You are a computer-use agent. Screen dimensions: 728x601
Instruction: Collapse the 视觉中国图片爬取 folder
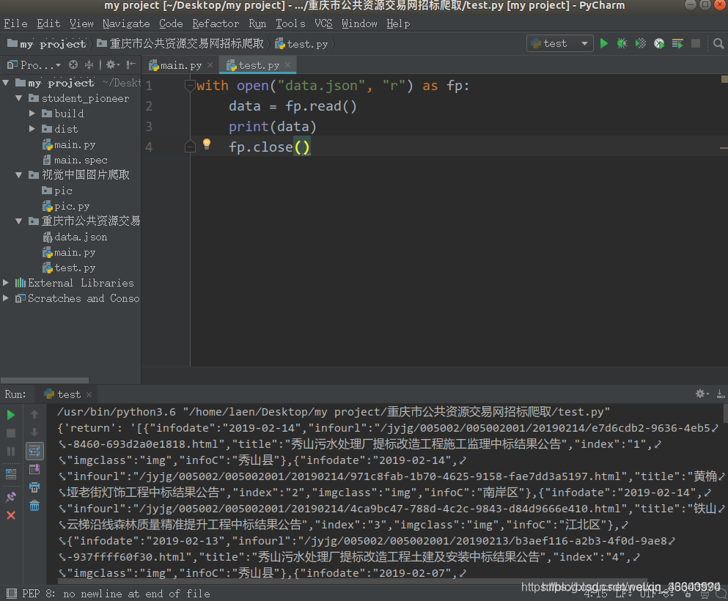tap(18, 175)
